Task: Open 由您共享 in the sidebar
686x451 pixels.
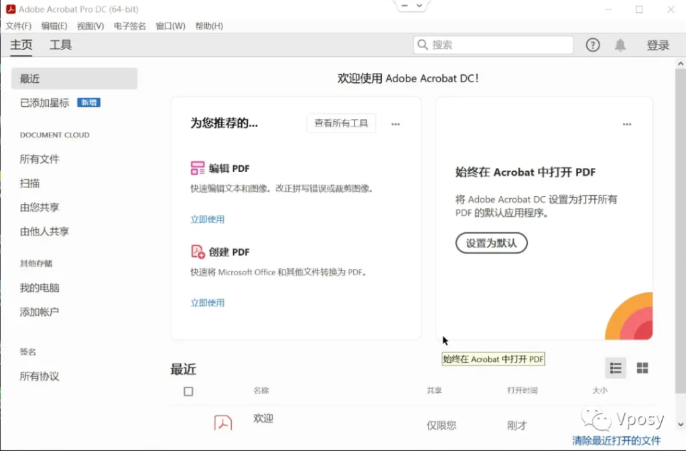Action: tap(40, 207)
